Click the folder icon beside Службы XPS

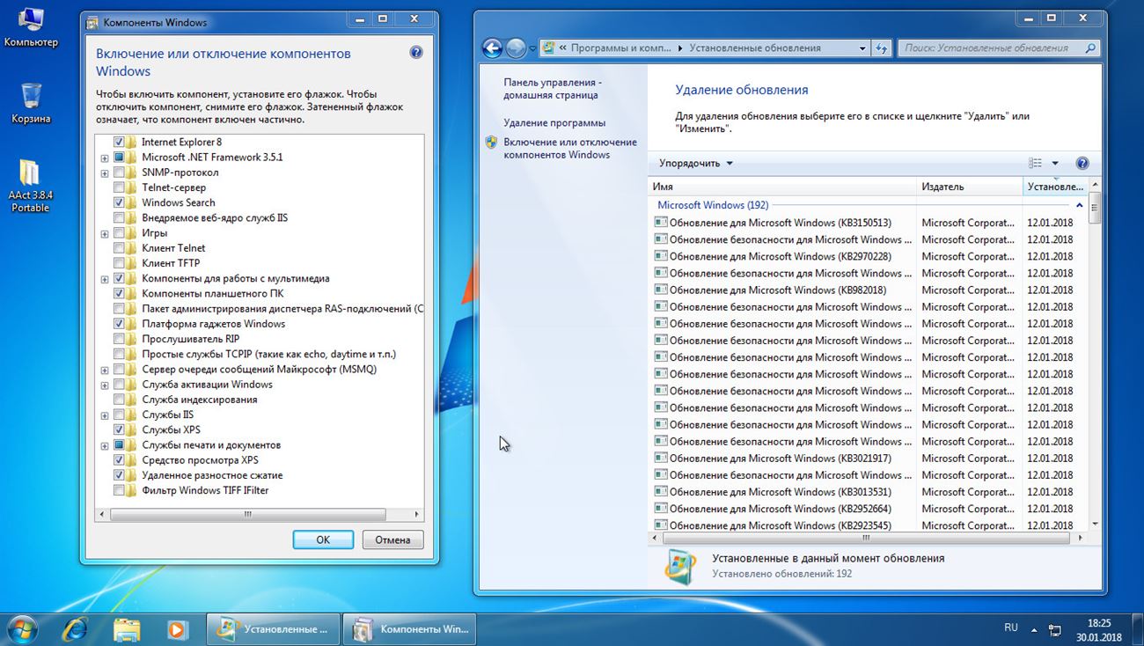pos(131,429)
